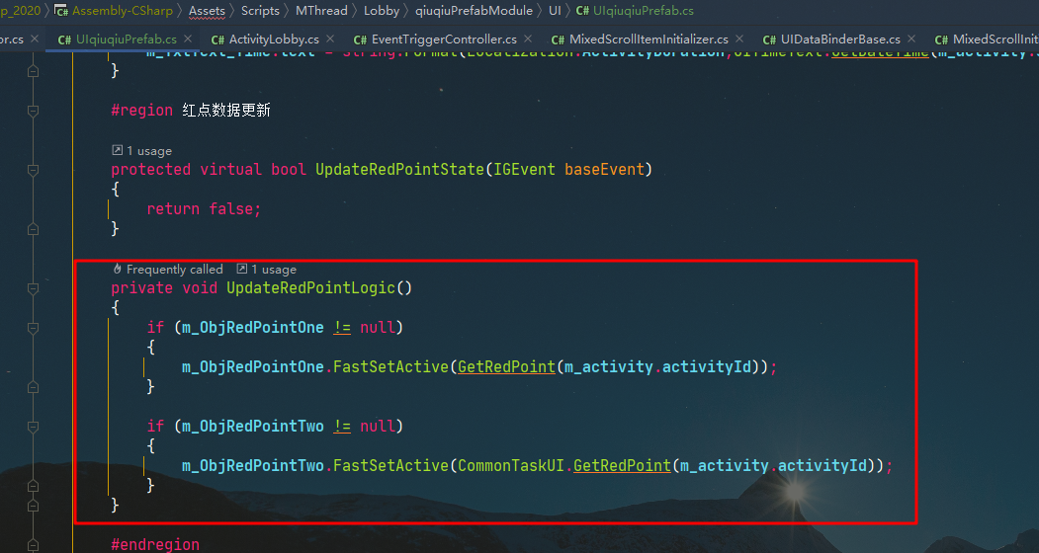
Task: Click FastSetActive on m_ObjRedPointTwo line
Action: pos(390,465)
